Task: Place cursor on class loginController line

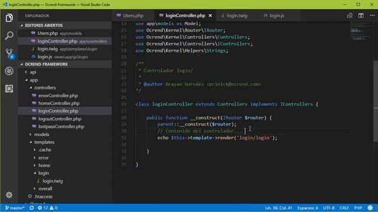Action: (x=227, y=104)
